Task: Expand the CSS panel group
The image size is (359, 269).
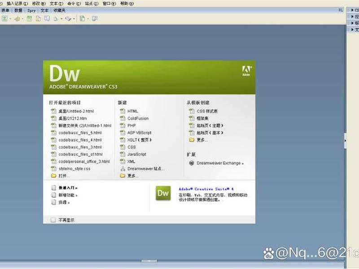Action: tap(353, 10)
